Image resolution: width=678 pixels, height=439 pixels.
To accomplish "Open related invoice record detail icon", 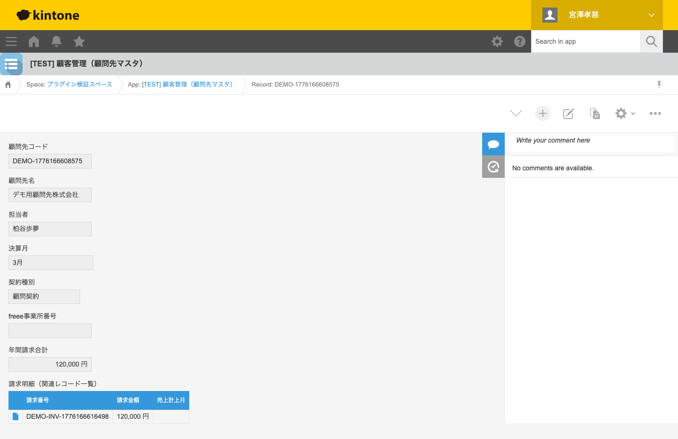I will click(x=16, y=416).
